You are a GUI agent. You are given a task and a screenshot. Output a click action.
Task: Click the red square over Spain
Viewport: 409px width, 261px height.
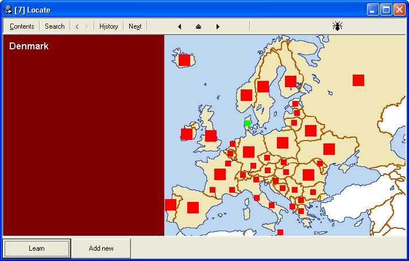coord(193,208)
